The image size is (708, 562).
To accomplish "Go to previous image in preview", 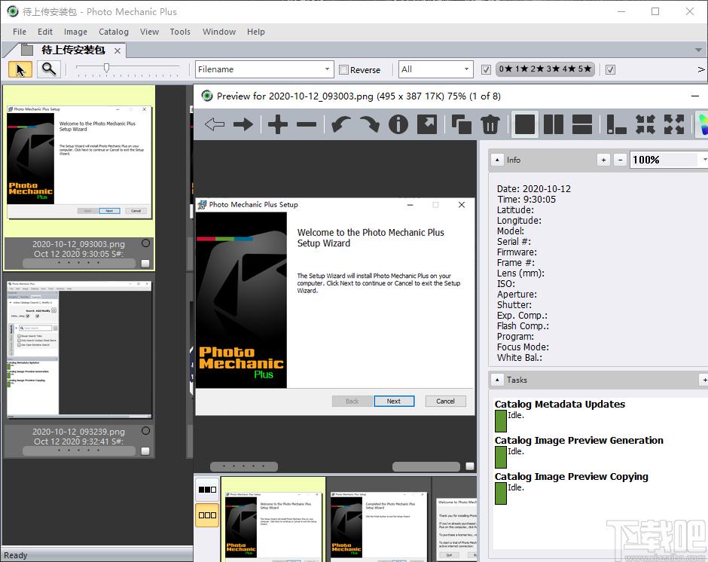I will [x=215, y=124].
